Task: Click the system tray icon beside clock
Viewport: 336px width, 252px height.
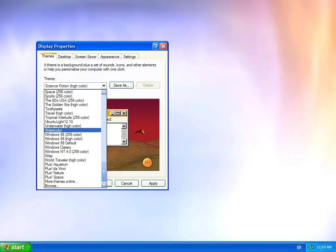Action: click(x=312, y=247)
